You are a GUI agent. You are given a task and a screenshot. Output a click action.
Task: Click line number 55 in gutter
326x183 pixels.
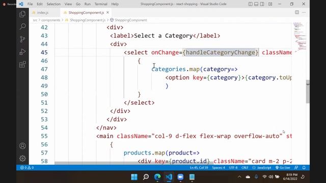[x=44, y=136]
